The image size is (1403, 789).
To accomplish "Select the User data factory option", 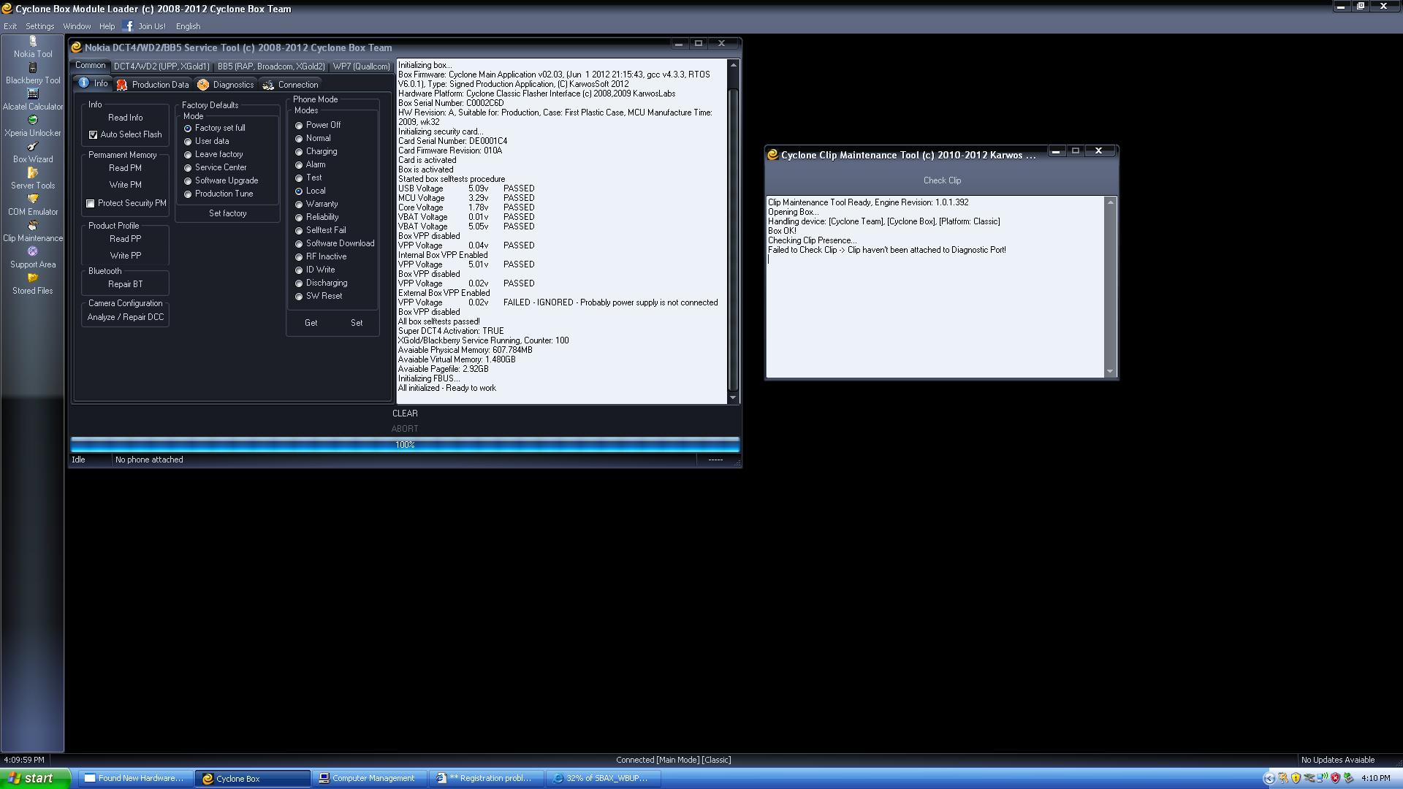I will [188, 142].
